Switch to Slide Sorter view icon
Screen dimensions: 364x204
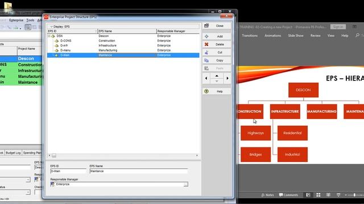(x=318, y=195)
